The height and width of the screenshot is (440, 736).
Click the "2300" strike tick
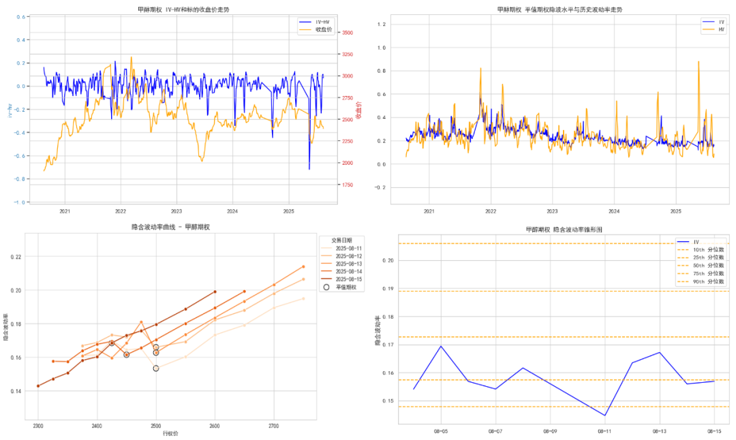(x=38, y=426)
